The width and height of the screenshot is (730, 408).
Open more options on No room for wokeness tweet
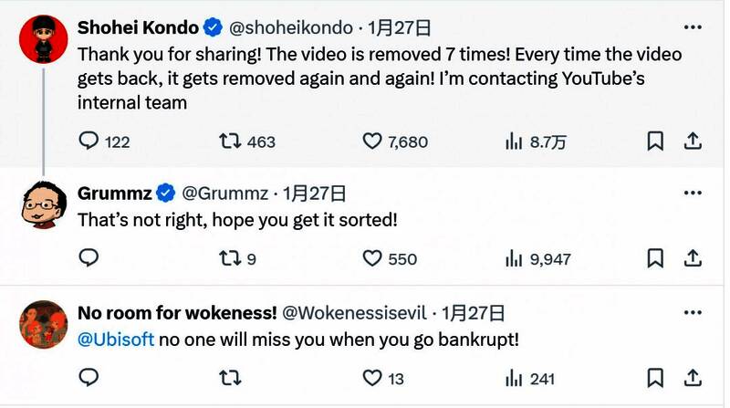point(693,313)
